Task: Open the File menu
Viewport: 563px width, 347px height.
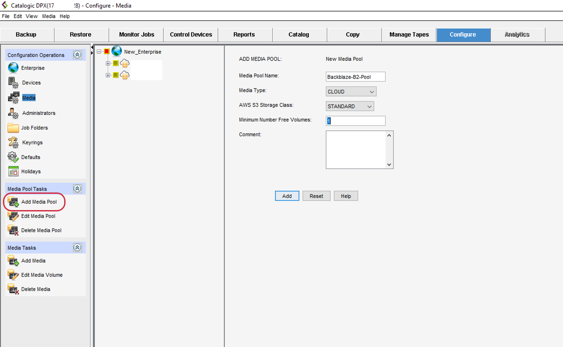Action: point(6,16)
